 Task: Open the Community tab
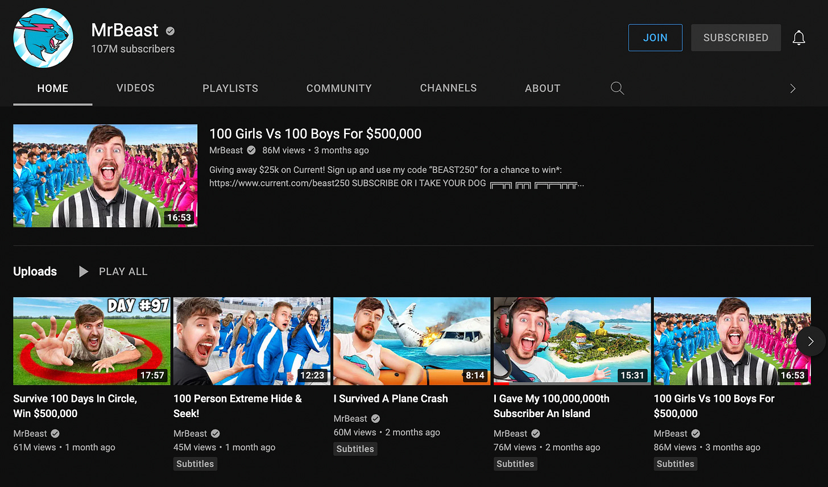pos(339,88)
